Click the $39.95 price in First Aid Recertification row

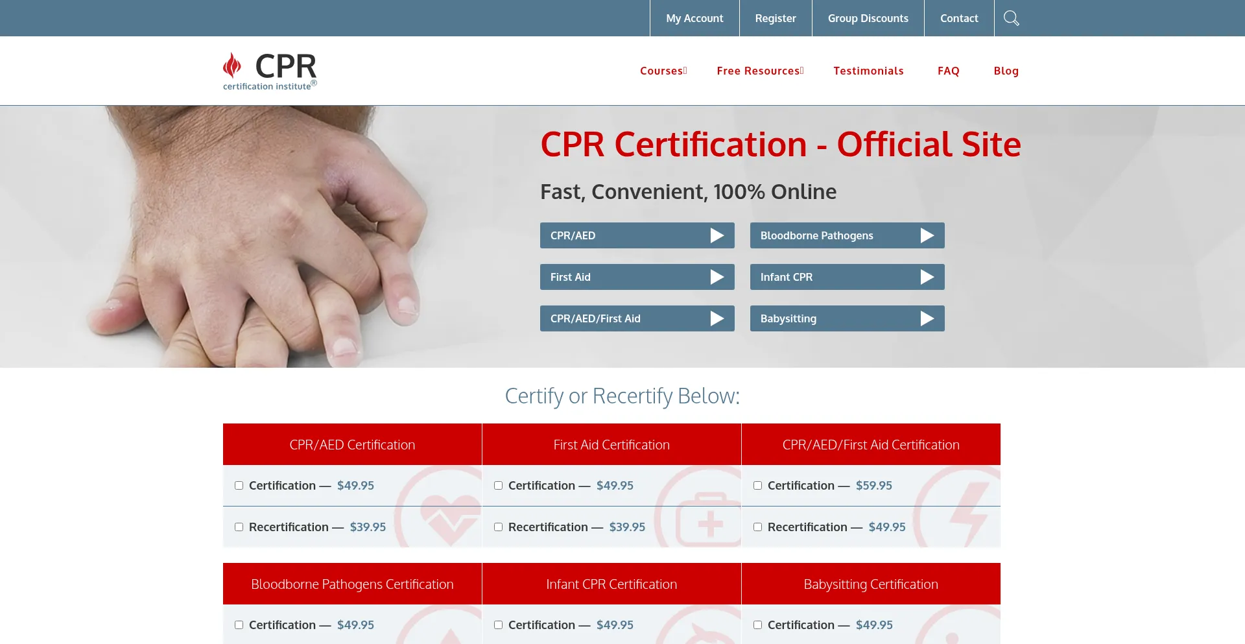[627, 527]
